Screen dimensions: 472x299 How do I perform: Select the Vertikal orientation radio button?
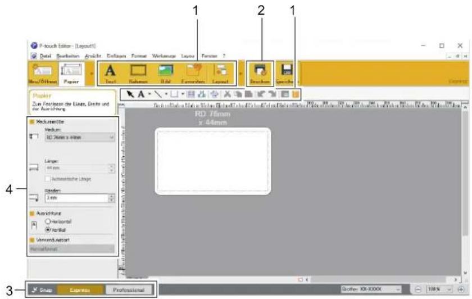(48, 229)
